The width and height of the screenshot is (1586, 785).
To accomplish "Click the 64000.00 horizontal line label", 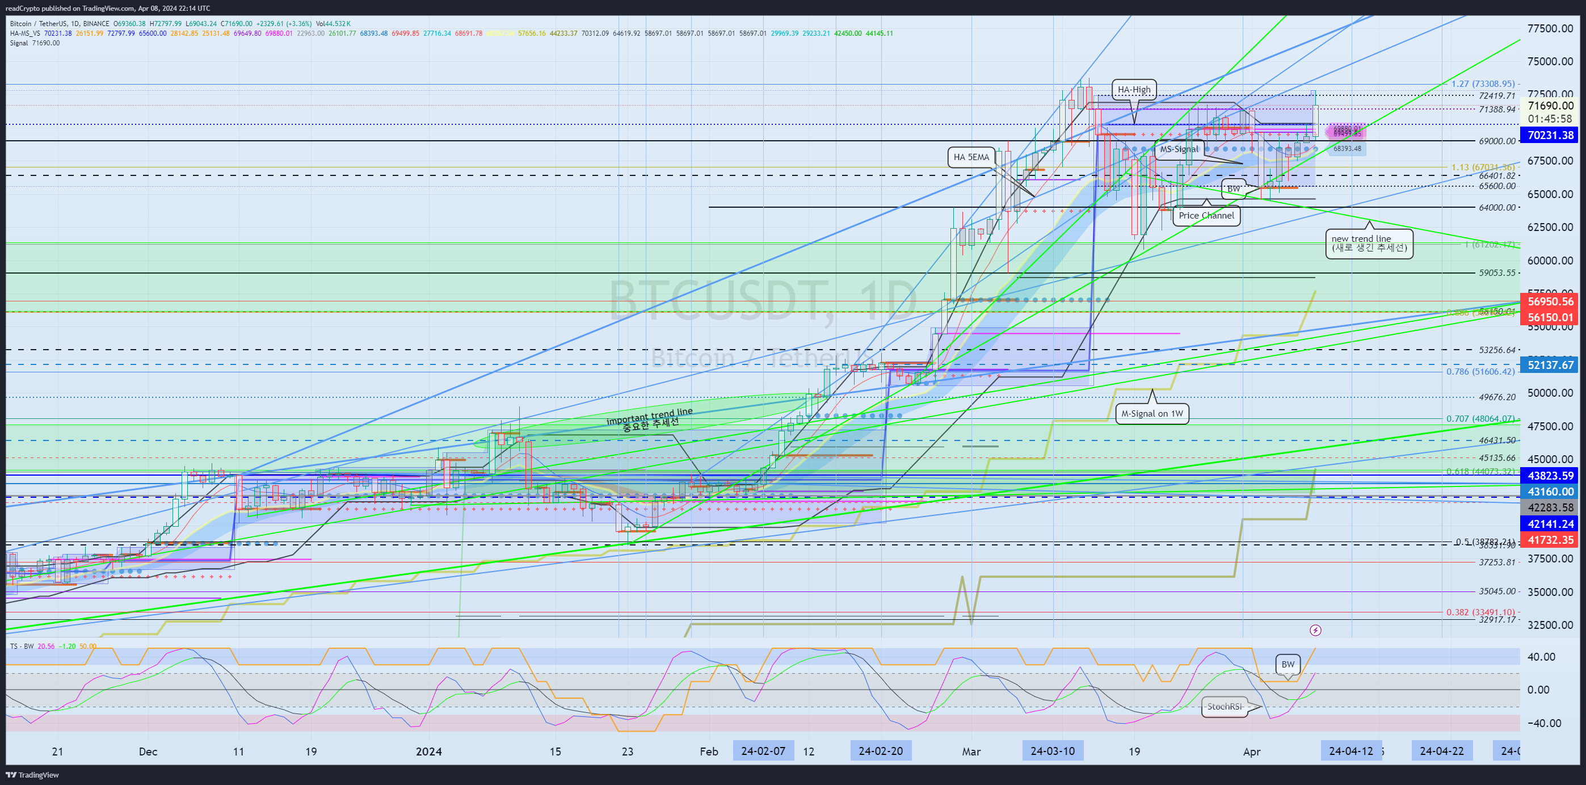I will tap(1497, 208).
